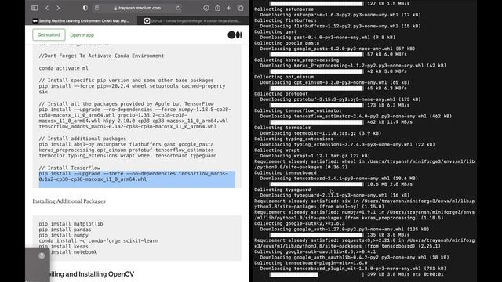502x282 pixels.
Task: Show the tab overview icon in Safari
Action: point(241,8)
